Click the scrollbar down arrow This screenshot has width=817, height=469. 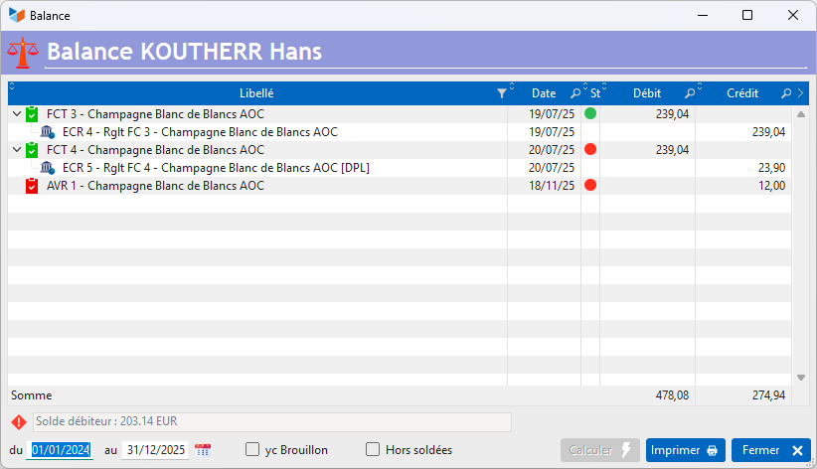801,378
